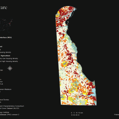Select the Dover city label
The width and height of the screenshot is (119, 119).
(x=74, y=53)
